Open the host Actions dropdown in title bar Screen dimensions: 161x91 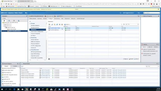pyautogui.click(x=60, y=16)
